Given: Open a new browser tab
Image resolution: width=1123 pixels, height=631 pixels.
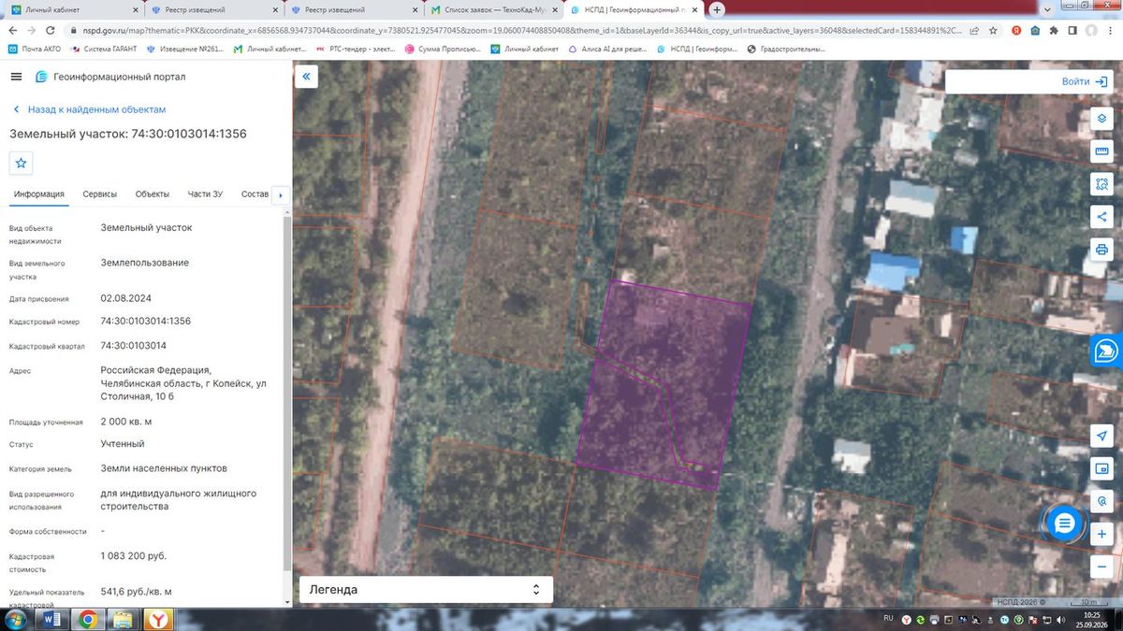Looking at the screenshot, I should pyautogui.click(x=717, y=9).
